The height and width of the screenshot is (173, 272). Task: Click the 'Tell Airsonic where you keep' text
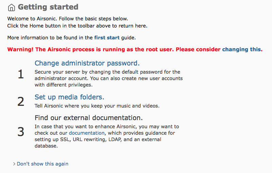(97, 106)
